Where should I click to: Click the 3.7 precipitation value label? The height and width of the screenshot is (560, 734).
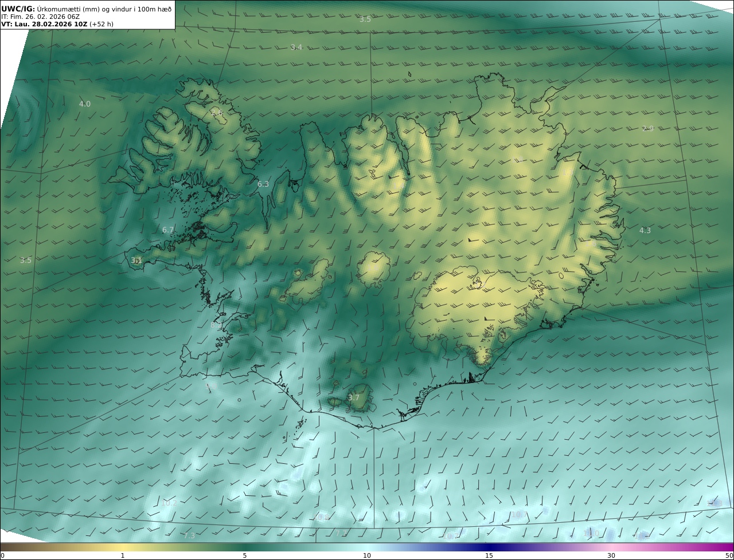pyautogui.click(x=354, y=398)
